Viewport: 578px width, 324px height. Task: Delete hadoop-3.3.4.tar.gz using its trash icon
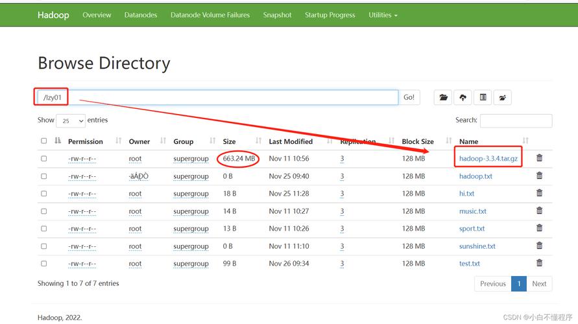pos(539,158)
